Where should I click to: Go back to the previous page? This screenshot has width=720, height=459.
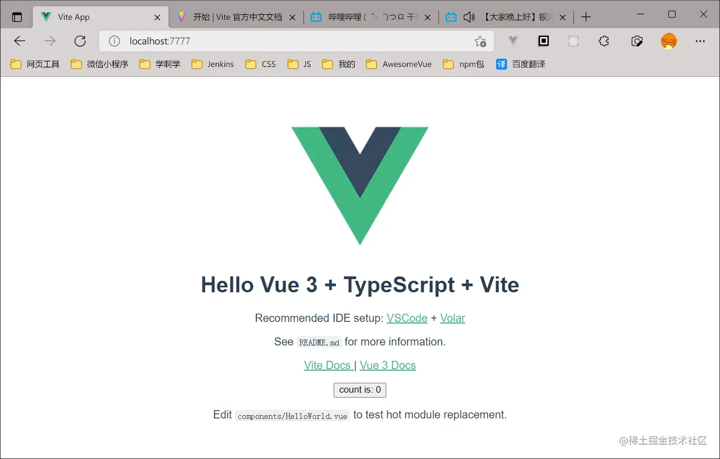click(20, 41)
